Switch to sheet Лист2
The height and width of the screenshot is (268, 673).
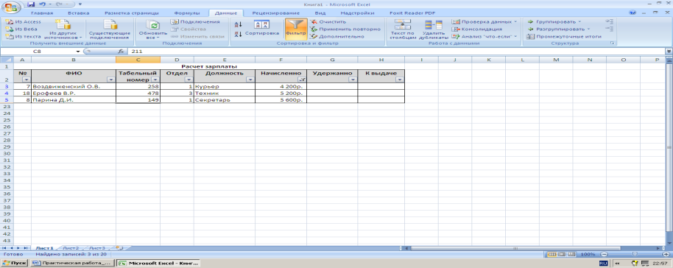point(71,248)
